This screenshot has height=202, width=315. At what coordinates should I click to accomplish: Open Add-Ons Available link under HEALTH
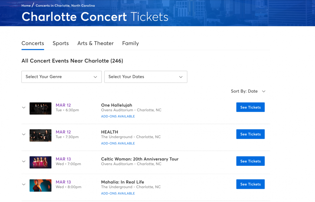pyautogui.click(x=118, y=143)
